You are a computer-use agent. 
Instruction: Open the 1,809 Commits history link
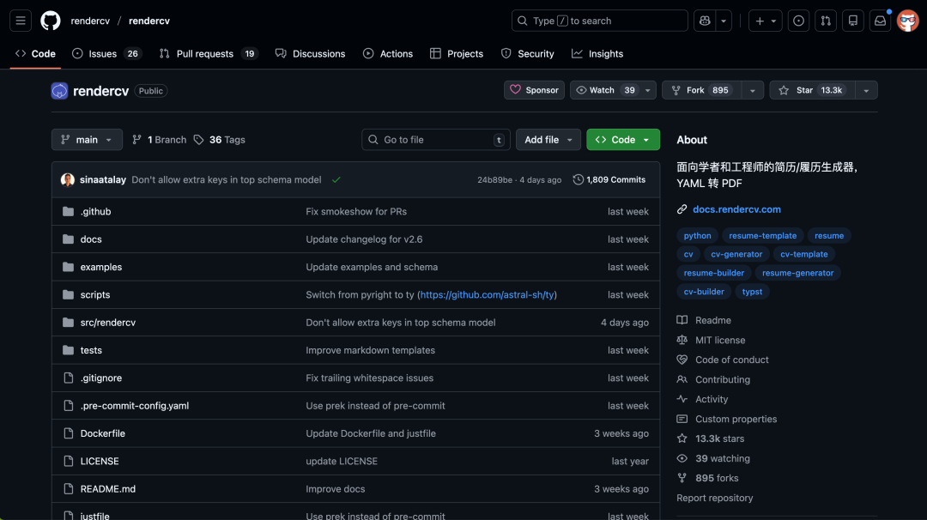pyautogui.click(x=609, y=179)
